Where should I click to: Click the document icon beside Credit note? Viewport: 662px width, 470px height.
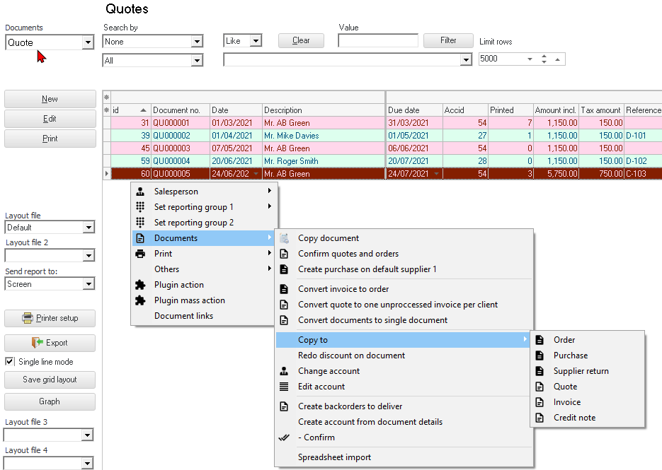coord(540,418)
